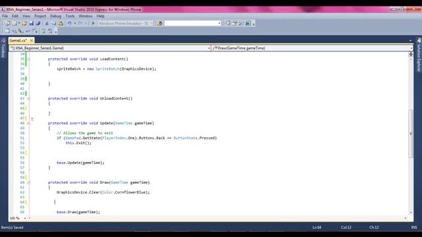
Task: Save Game1.cs using the Save icon
Action: point(31,24)
